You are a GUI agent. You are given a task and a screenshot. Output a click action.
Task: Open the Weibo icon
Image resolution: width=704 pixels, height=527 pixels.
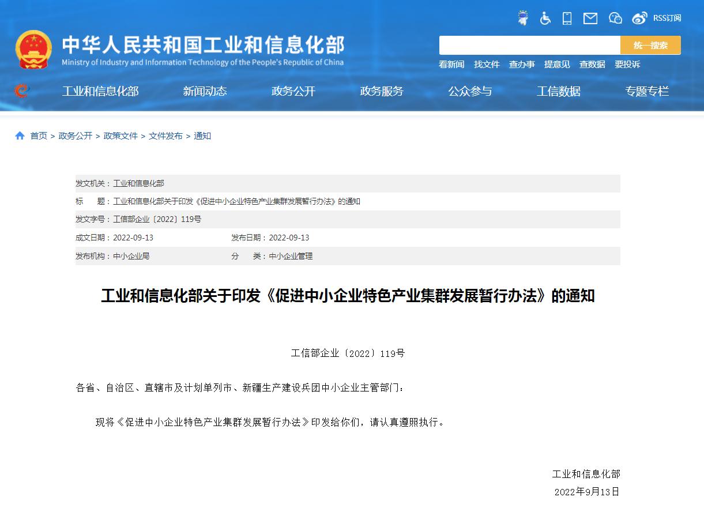point(639,18)
